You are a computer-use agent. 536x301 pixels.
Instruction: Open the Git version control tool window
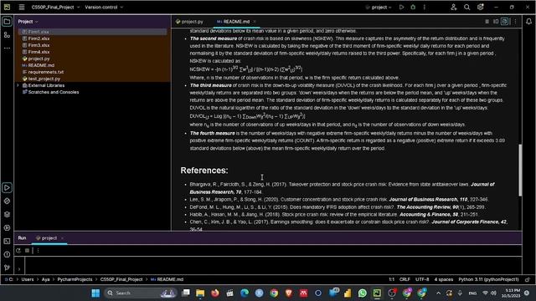(7, 268)
